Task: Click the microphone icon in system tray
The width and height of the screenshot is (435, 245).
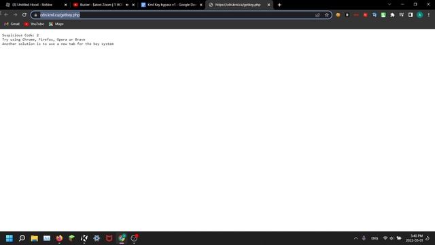Action: click(364, 238)
